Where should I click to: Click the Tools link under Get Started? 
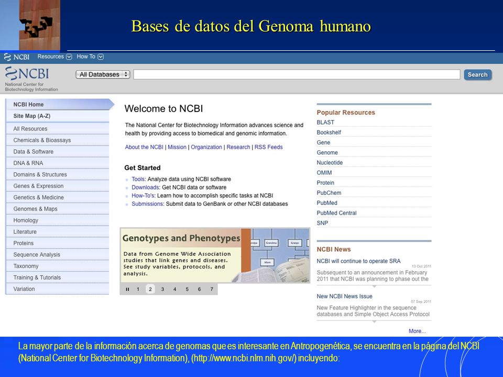pos(138,179)
